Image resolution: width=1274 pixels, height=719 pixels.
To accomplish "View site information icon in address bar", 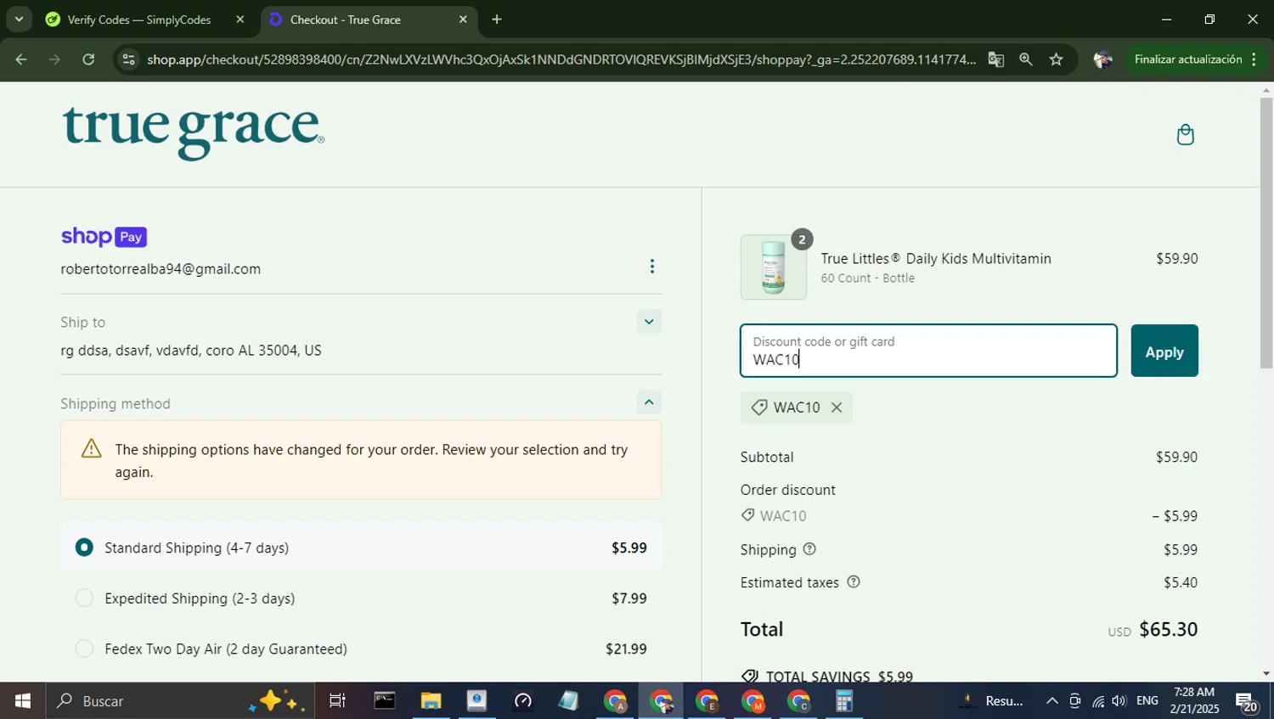I will 128,59.
